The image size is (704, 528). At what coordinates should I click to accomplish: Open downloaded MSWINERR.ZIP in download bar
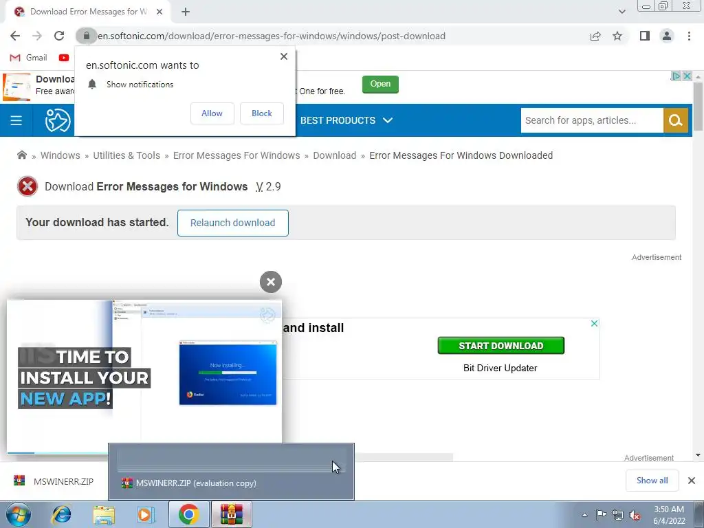54,481
